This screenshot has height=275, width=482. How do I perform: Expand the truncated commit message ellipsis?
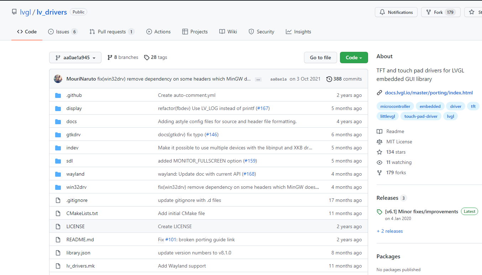[258, 79]
